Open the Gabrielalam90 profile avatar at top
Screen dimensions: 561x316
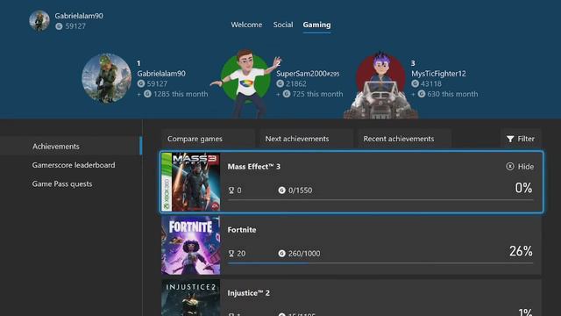(x=39, y=20)
